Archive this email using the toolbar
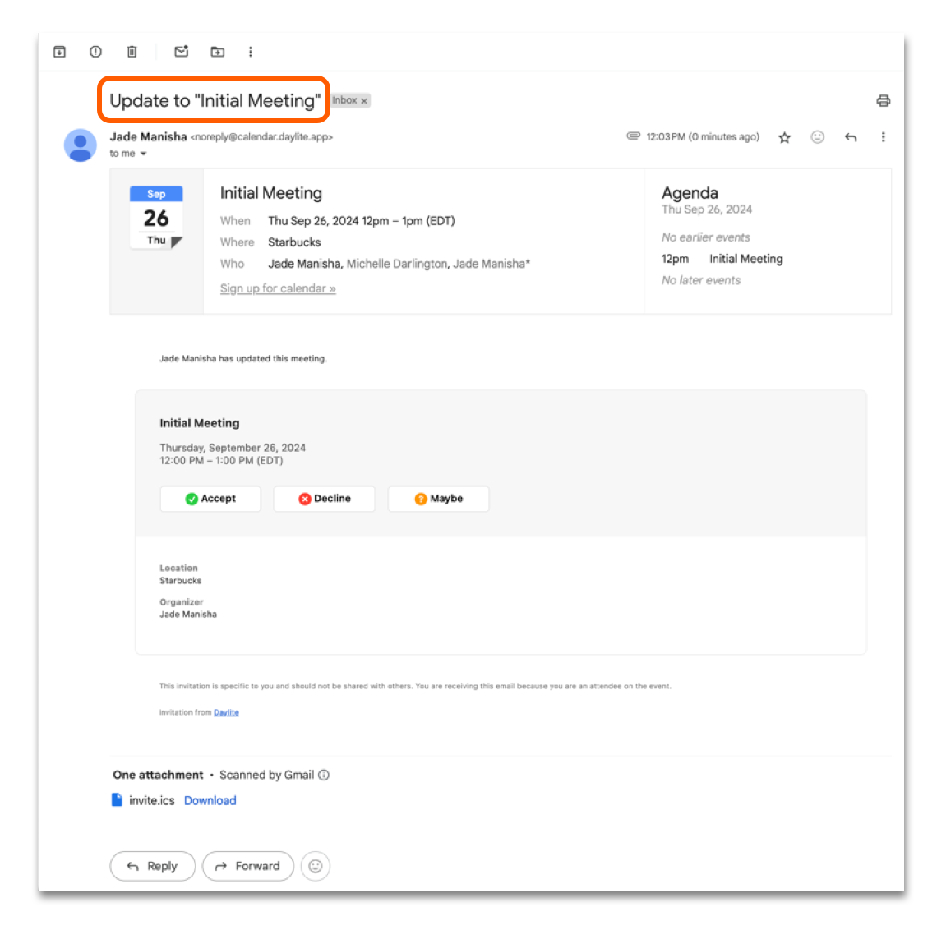This screenshot has height=930, width=937. (59, 52)
